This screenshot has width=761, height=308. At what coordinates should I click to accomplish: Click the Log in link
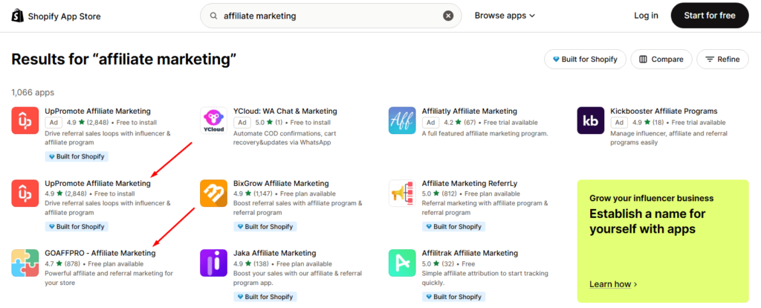click(646, 16)
